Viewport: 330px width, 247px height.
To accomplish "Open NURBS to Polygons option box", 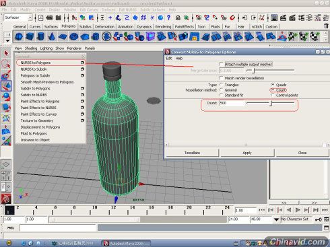I will 82,63.
